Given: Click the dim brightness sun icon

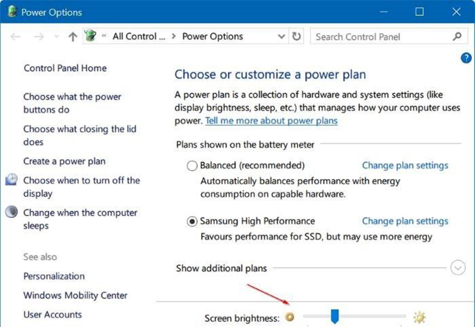Looking at the screenshot, I should click(x=290, y=317).
